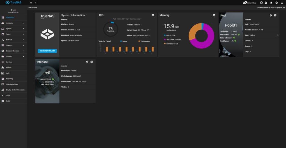Screen dimensions: 286x148
Task: Toggle the hamburger sidebar menu
Action: pyautogui.click(x=31, y=2)
